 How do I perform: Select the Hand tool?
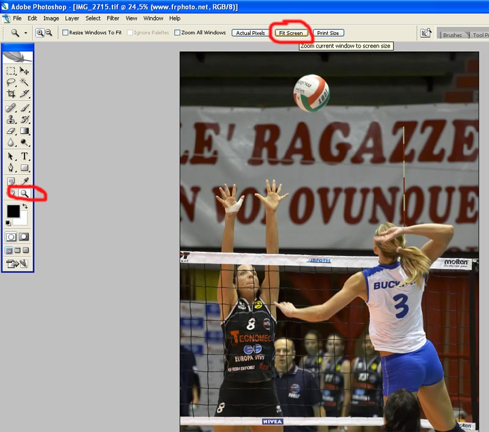(11, 193)
